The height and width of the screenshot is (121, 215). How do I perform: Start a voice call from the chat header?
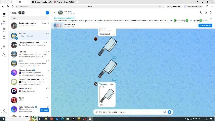[x=201, y=13]
